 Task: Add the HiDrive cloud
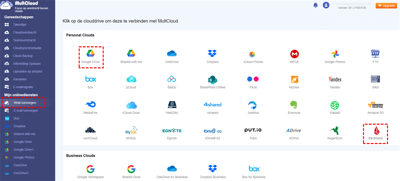[294, 82]
